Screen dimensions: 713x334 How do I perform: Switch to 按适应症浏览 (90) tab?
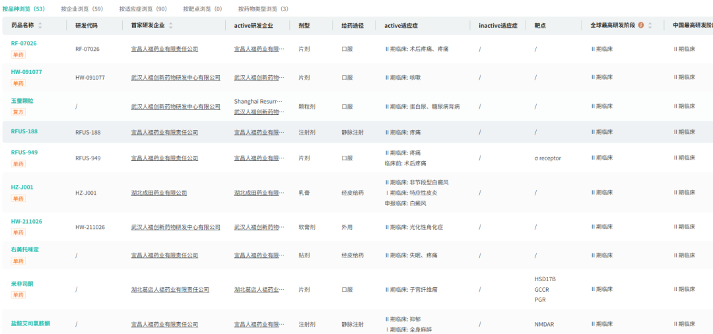tap(141, 9)
